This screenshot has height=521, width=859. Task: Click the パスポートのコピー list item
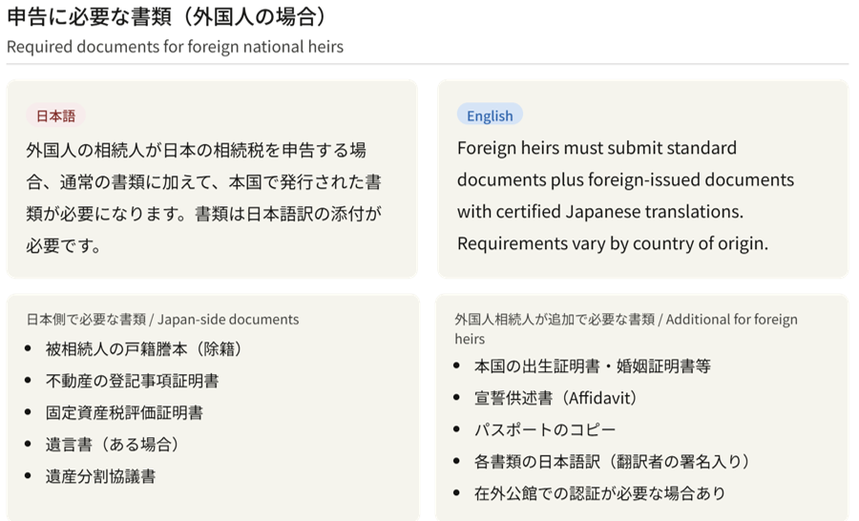(x=545, y=430)
